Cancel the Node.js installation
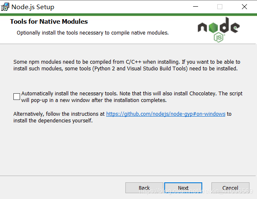This screenshot has width=257, height=199. click(x=230, y=188)
